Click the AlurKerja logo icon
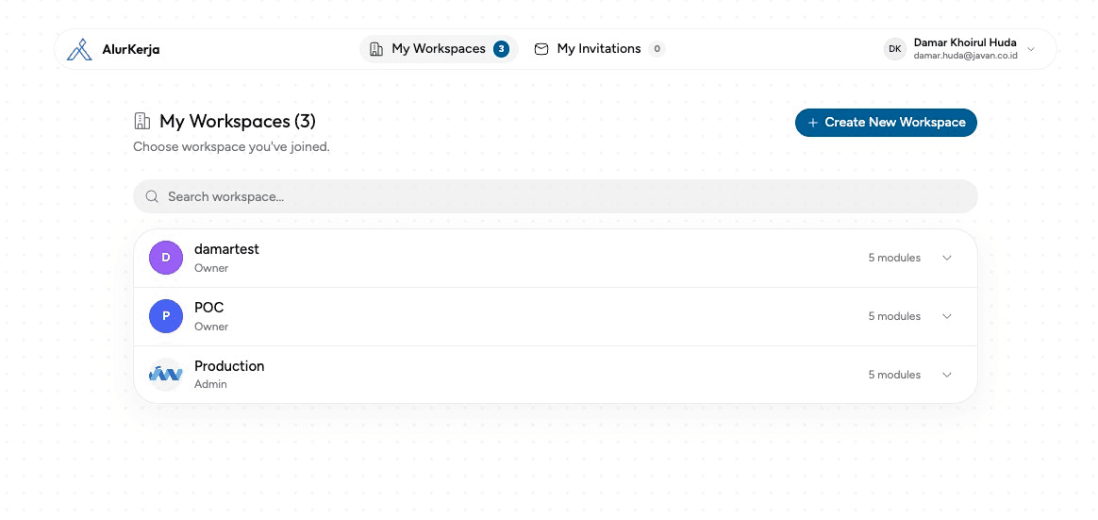The width and height of the screenshot is (1098, 520). click(x=79, y=49)
